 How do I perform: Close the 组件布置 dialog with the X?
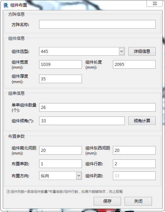point(155,3)
